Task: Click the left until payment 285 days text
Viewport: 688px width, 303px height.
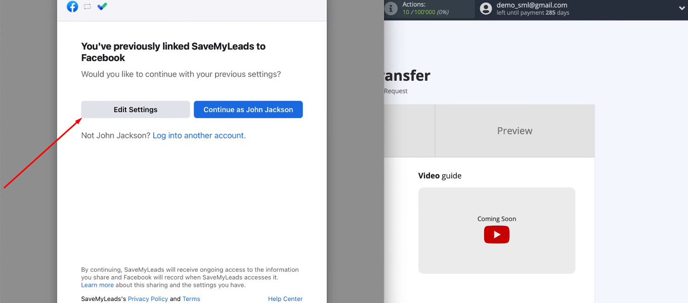Action: (x=533, y=13)
